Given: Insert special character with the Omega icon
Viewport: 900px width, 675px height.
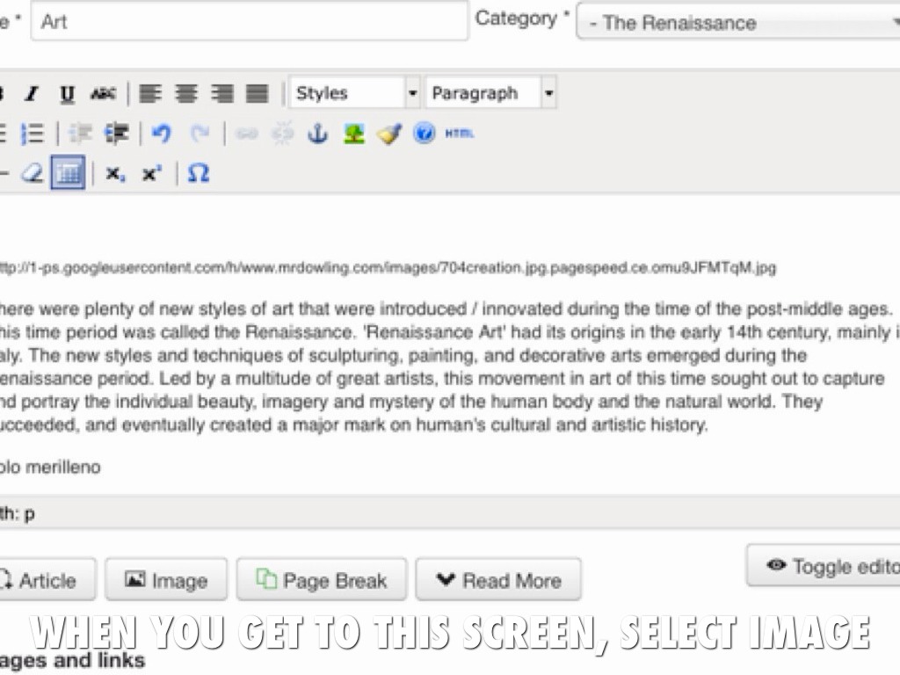Looking at the screenshot, I should click(x=199, y=173).
